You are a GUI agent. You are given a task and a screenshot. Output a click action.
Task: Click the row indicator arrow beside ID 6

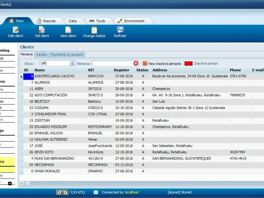tap(21, 77)
